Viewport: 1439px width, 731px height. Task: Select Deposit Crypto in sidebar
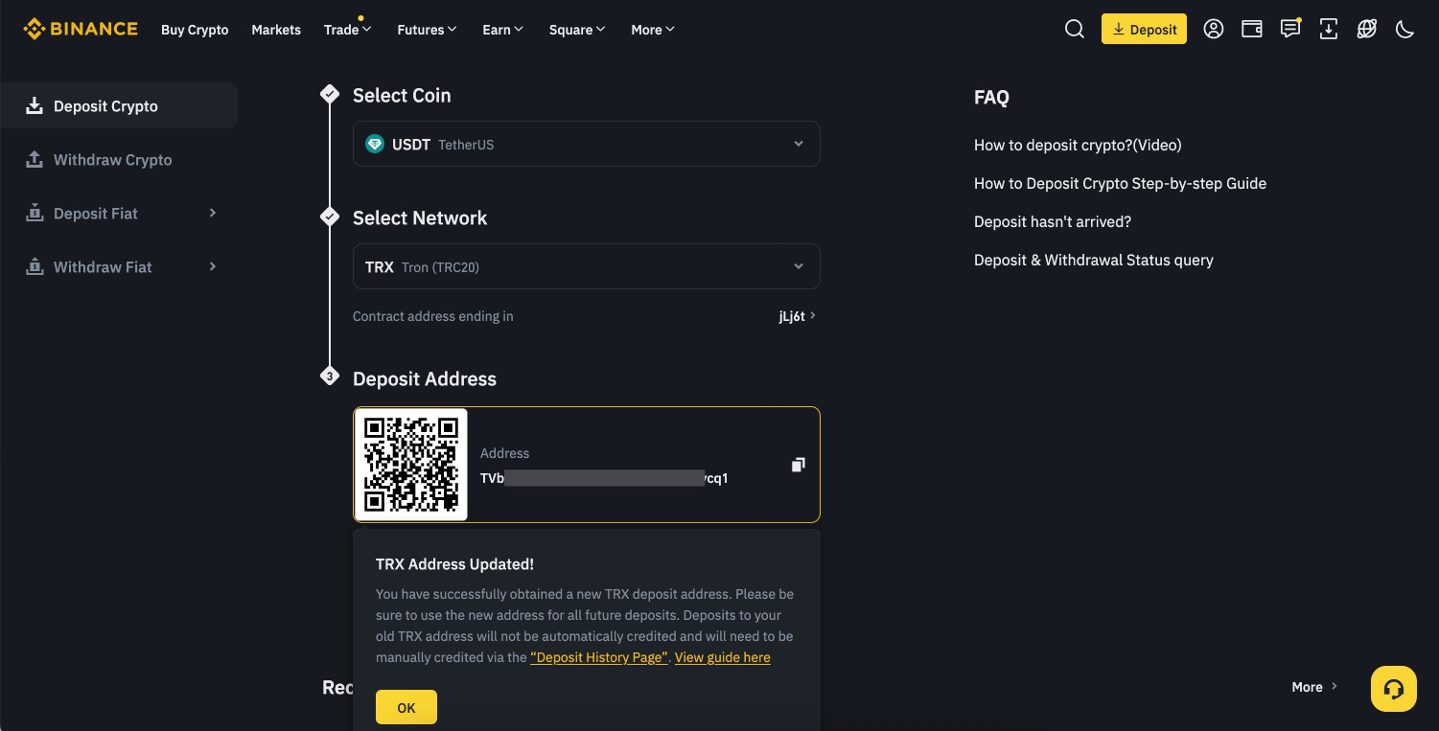tap(119, 105)
